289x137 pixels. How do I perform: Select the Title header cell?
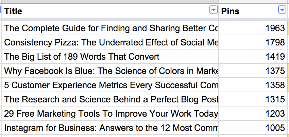point(110,11)
